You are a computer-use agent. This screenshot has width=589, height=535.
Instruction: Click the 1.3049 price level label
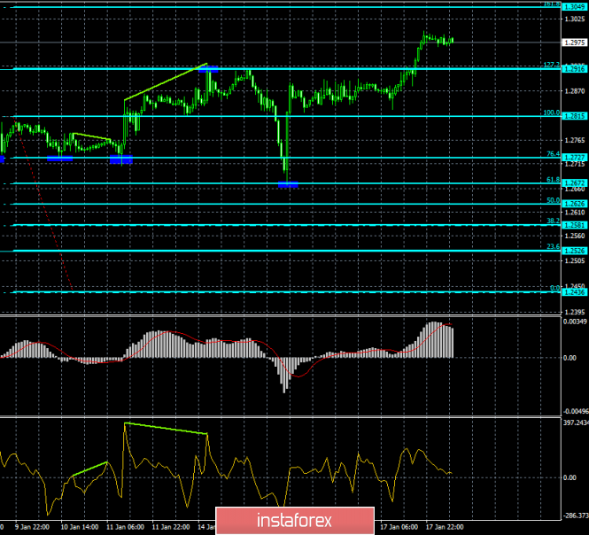(x=574, y=5)
